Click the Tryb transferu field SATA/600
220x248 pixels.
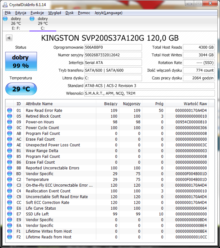point(113,70)
